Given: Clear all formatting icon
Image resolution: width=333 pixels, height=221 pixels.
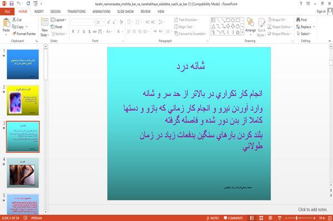Looking at the screenshot, I should 121,22.
